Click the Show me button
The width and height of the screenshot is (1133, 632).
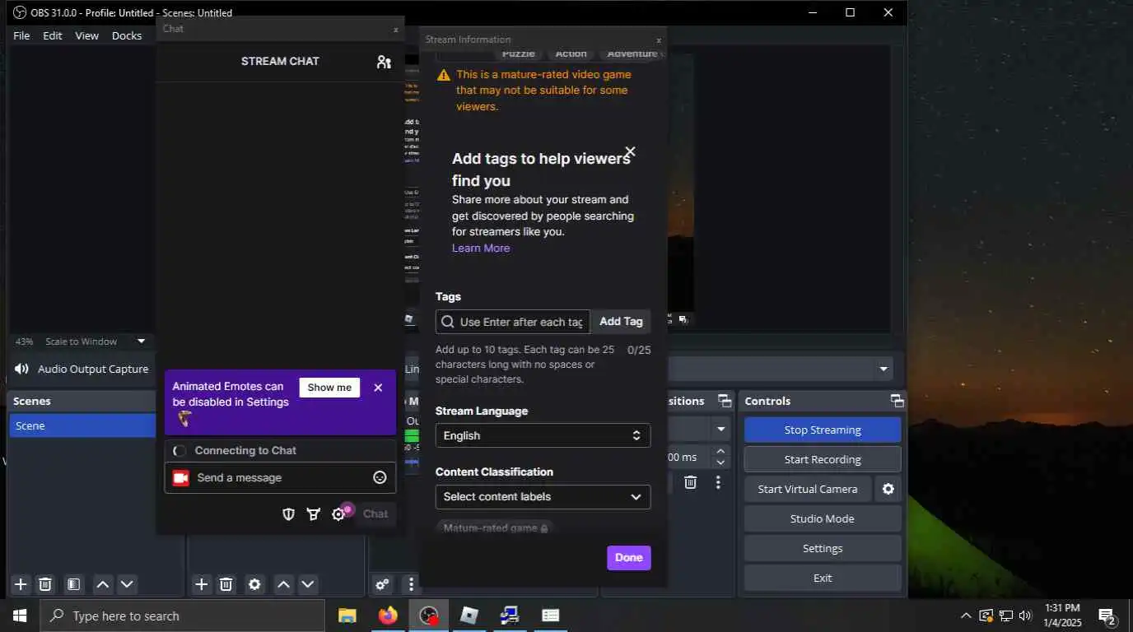pos(329,388)
